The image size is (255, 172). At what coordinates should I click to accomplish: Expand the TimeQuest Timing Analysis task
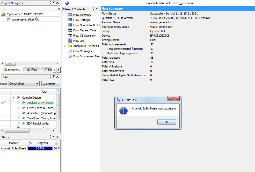19,118
